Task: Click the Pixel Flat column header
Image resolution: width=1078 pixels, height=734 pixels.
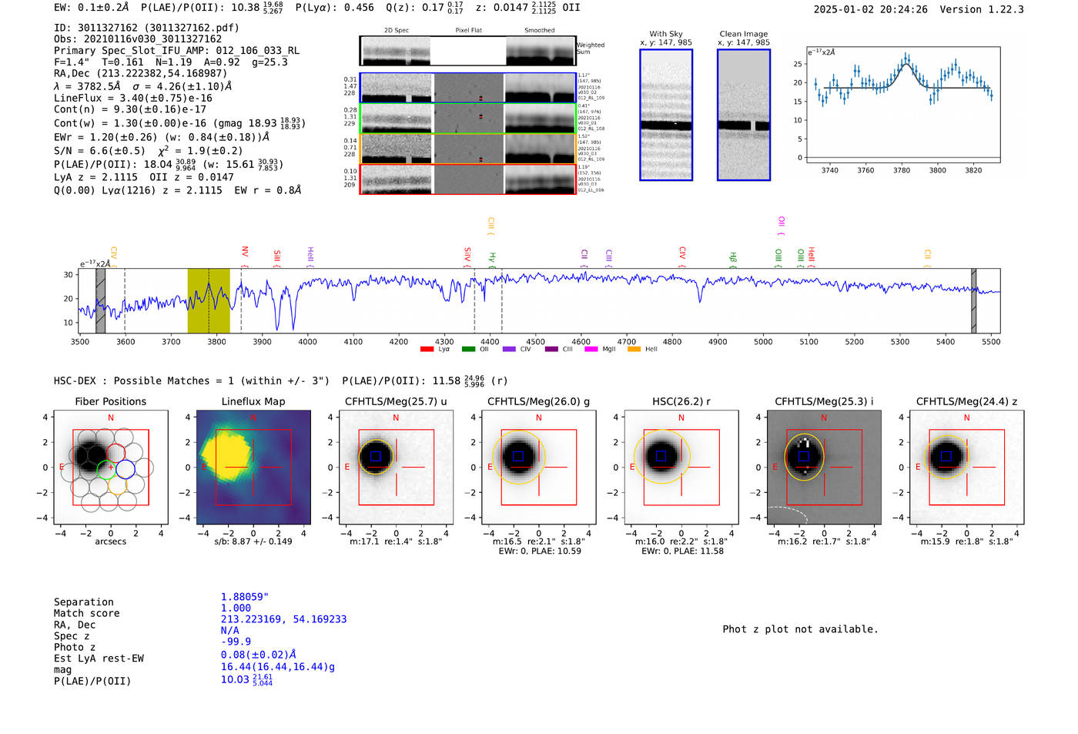Action: [x=468, y=30]
